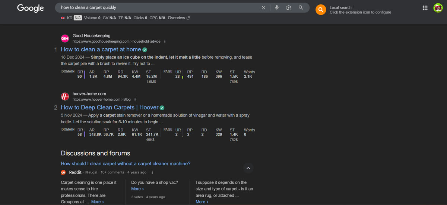This screenshot has height=205, width=447.
Task: Click More on 'I suppose it depends' comment
Action: pyautogui.click(x=202, y=202)
